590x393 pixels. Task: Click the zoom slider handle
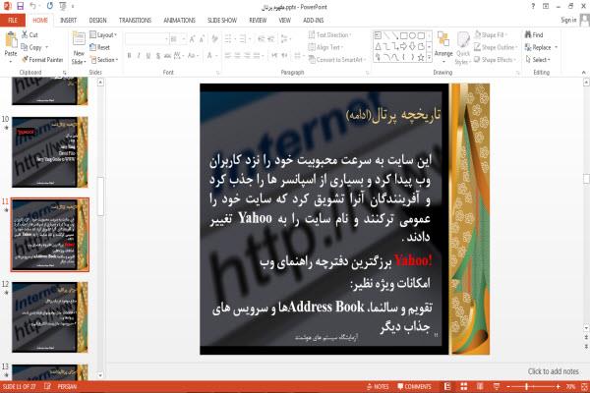pyautogui.click(x=527, y=386)
